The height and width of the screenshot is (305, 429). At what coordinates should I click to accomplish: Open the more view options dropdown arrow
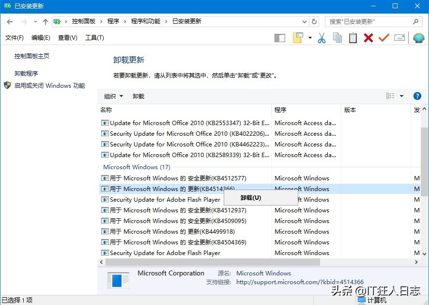click(x=401, y=96)
